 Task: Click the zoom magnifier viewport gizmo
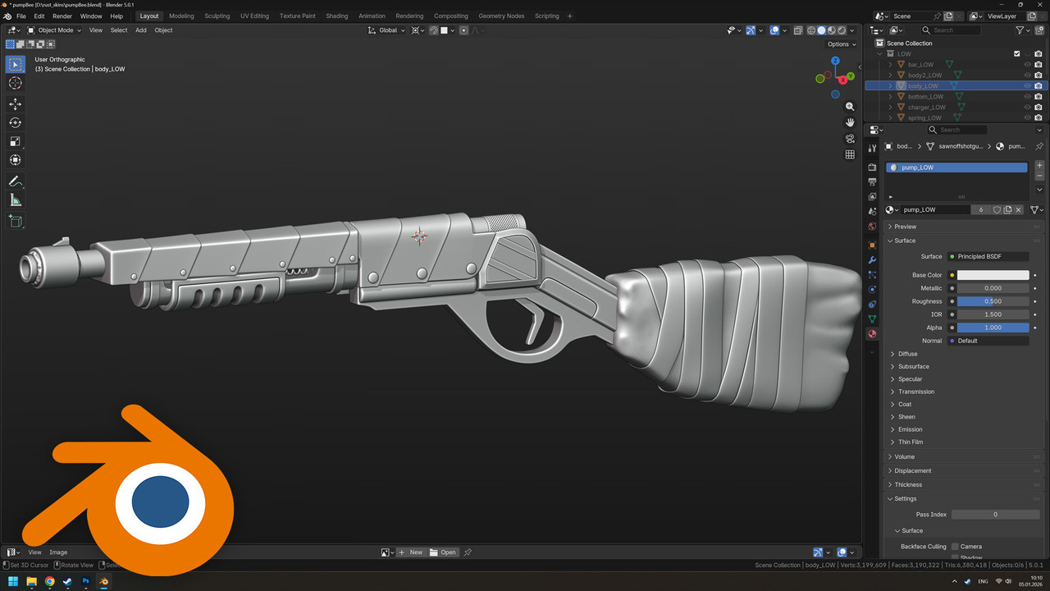850,107
